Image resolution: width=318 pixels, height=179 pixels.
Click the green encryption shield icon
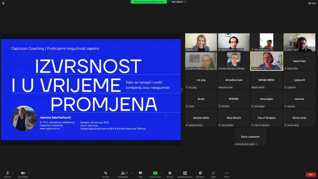coord(3,3)
